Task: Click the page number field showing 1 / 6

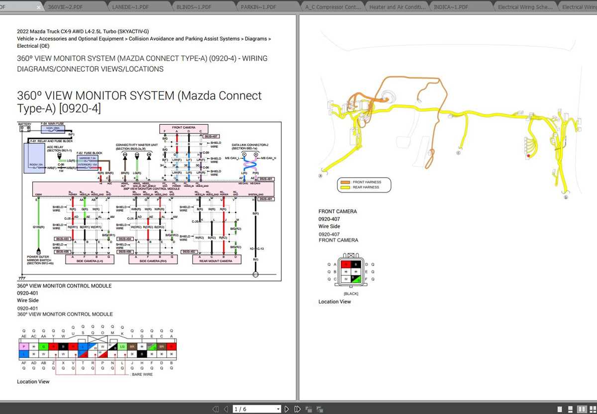Action: (254, 409)
